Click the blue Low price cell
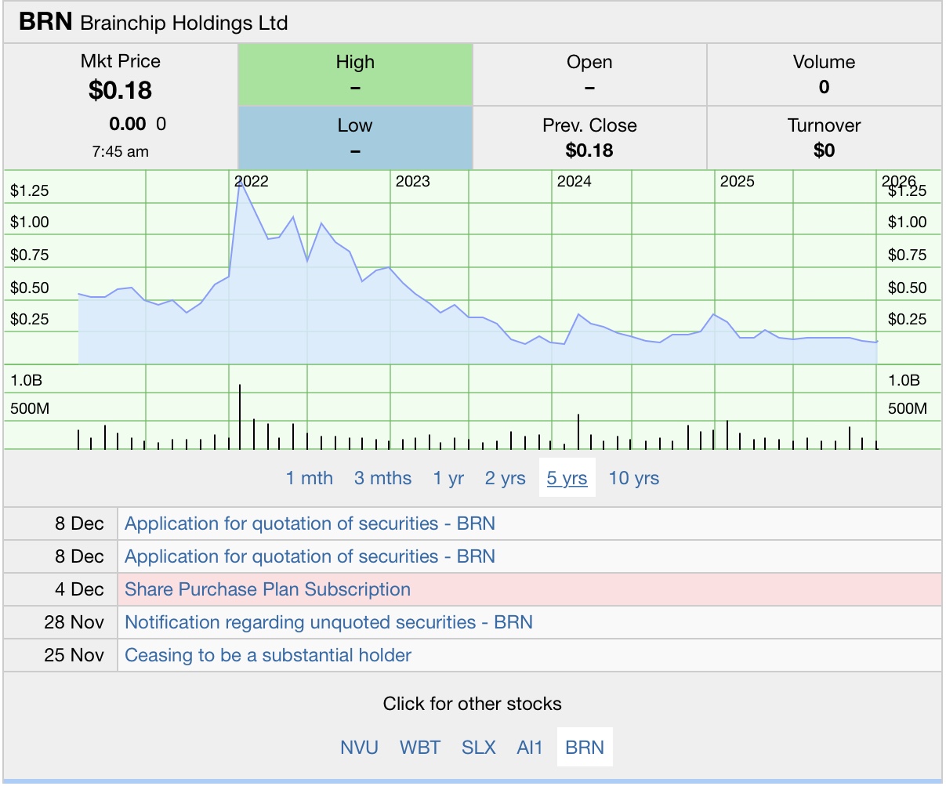Viewport: 946px width, 786px height. pyautogui.click(x=355, y=138)
